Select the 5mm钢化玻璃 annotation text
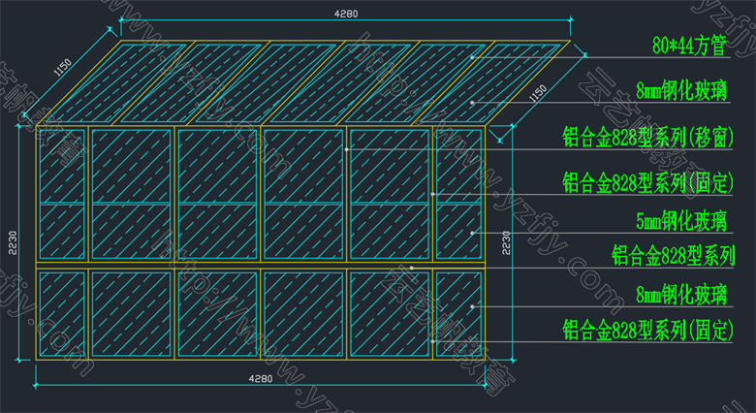Image resolution: width=756 pixels, height=413 pixels. pos(680,221)
